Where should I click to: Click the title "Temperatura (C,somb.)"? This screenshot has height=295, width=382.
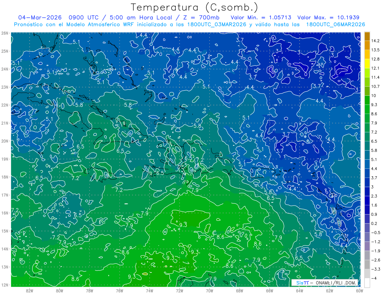[195, 7]
